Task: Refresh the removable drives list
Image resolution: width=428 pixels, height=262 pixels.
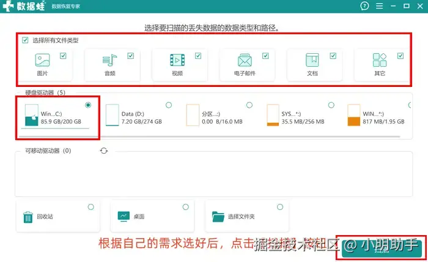Action: click(104, 151)
